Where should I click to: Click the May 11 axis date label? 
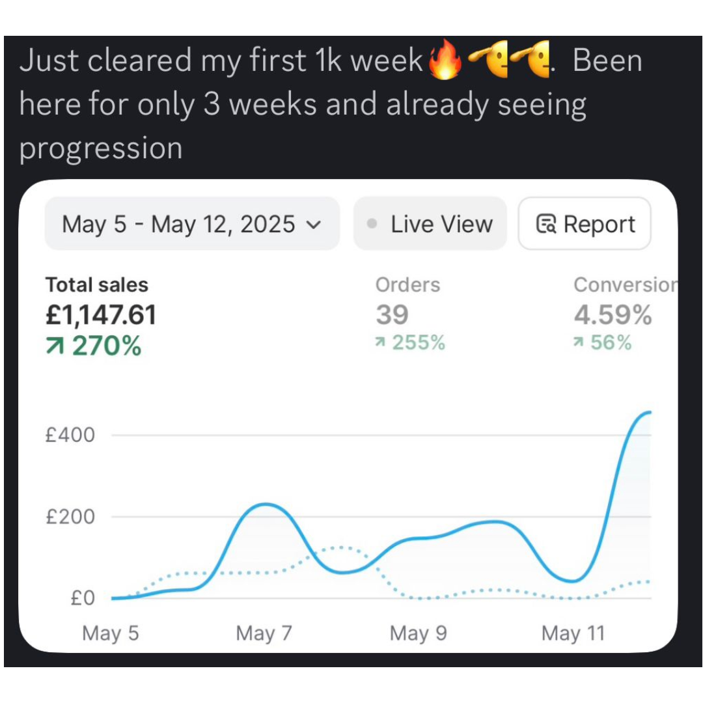tap(573, 633)
